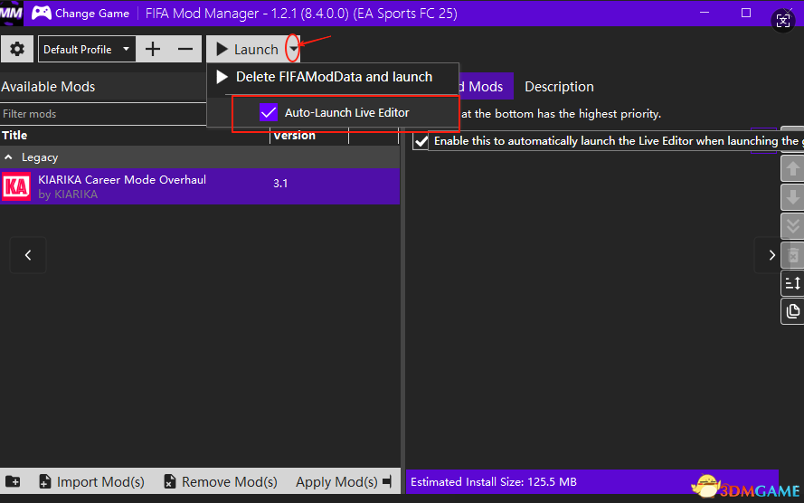Click the Filter mods search field
This screenshot has height=503, width=804.
point(104,114)
